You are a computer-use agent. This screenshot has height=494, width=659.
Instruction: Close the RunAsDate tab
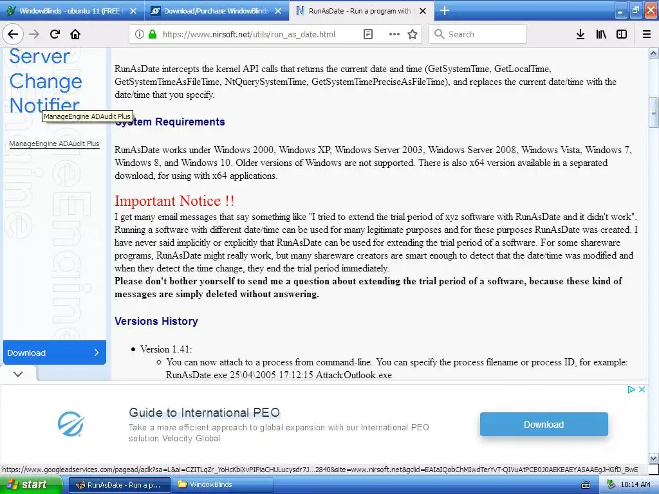[x=423, y=11]
